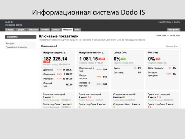Click the Сыктывкар-1 pizzeria heading

[x=49, y=46]
